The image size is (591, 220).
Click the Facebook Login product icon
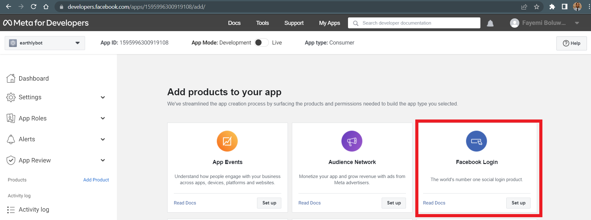(x=476, y=141)
